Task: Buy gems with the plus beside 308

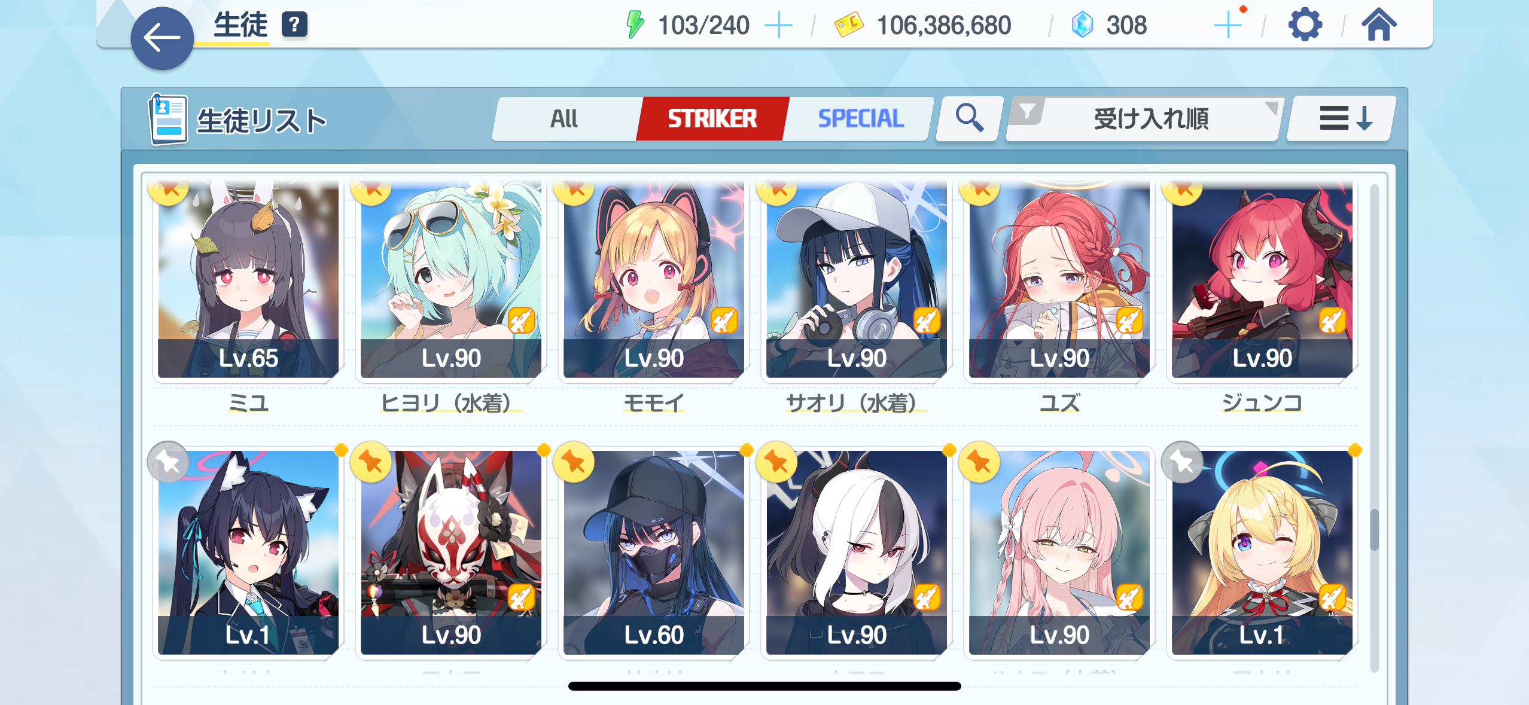Action: point(1228,26)
